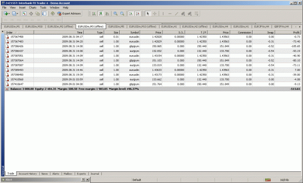The image size is (303, 183).
Task: Switch to the EURUSDm,M30 chart tab
Action: [34, 27]
